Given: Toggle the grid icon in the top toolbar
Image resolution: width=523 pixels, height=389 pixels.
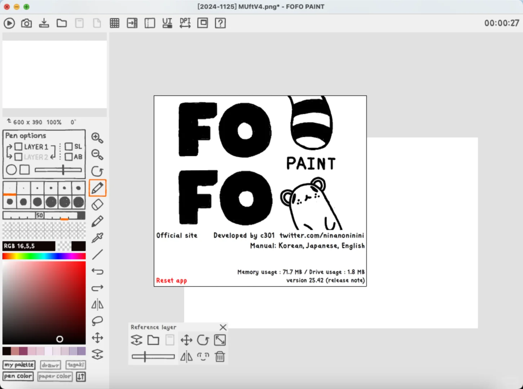Looking at the screenshot, I should [x=115, y=23].
